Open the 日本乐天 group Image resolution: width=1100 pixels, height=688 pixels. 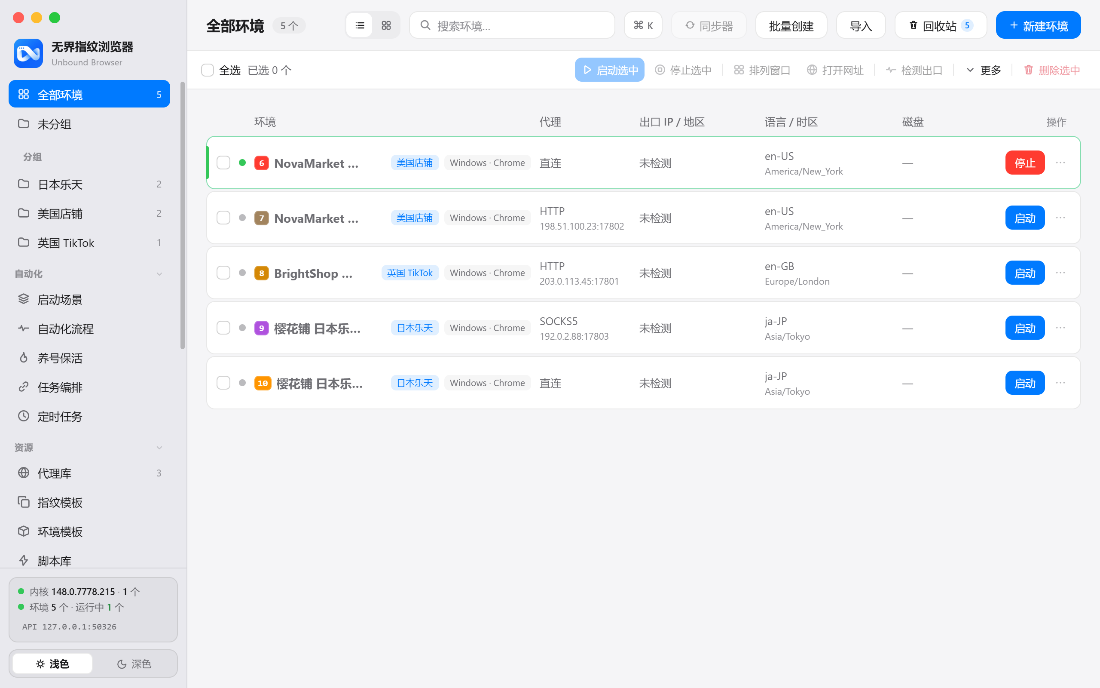[89, 184]
